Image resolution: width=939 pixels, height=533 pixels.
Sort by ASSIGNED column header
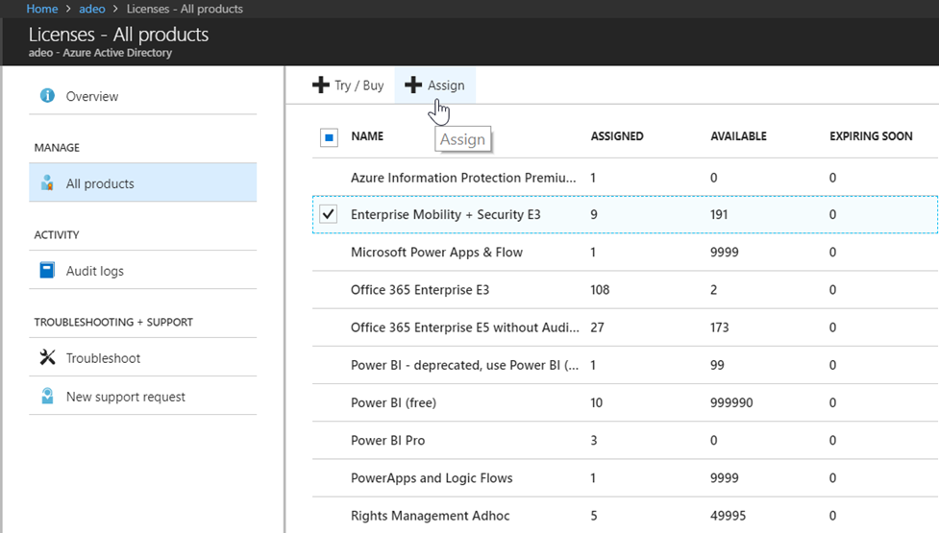[x=617, y=136]
